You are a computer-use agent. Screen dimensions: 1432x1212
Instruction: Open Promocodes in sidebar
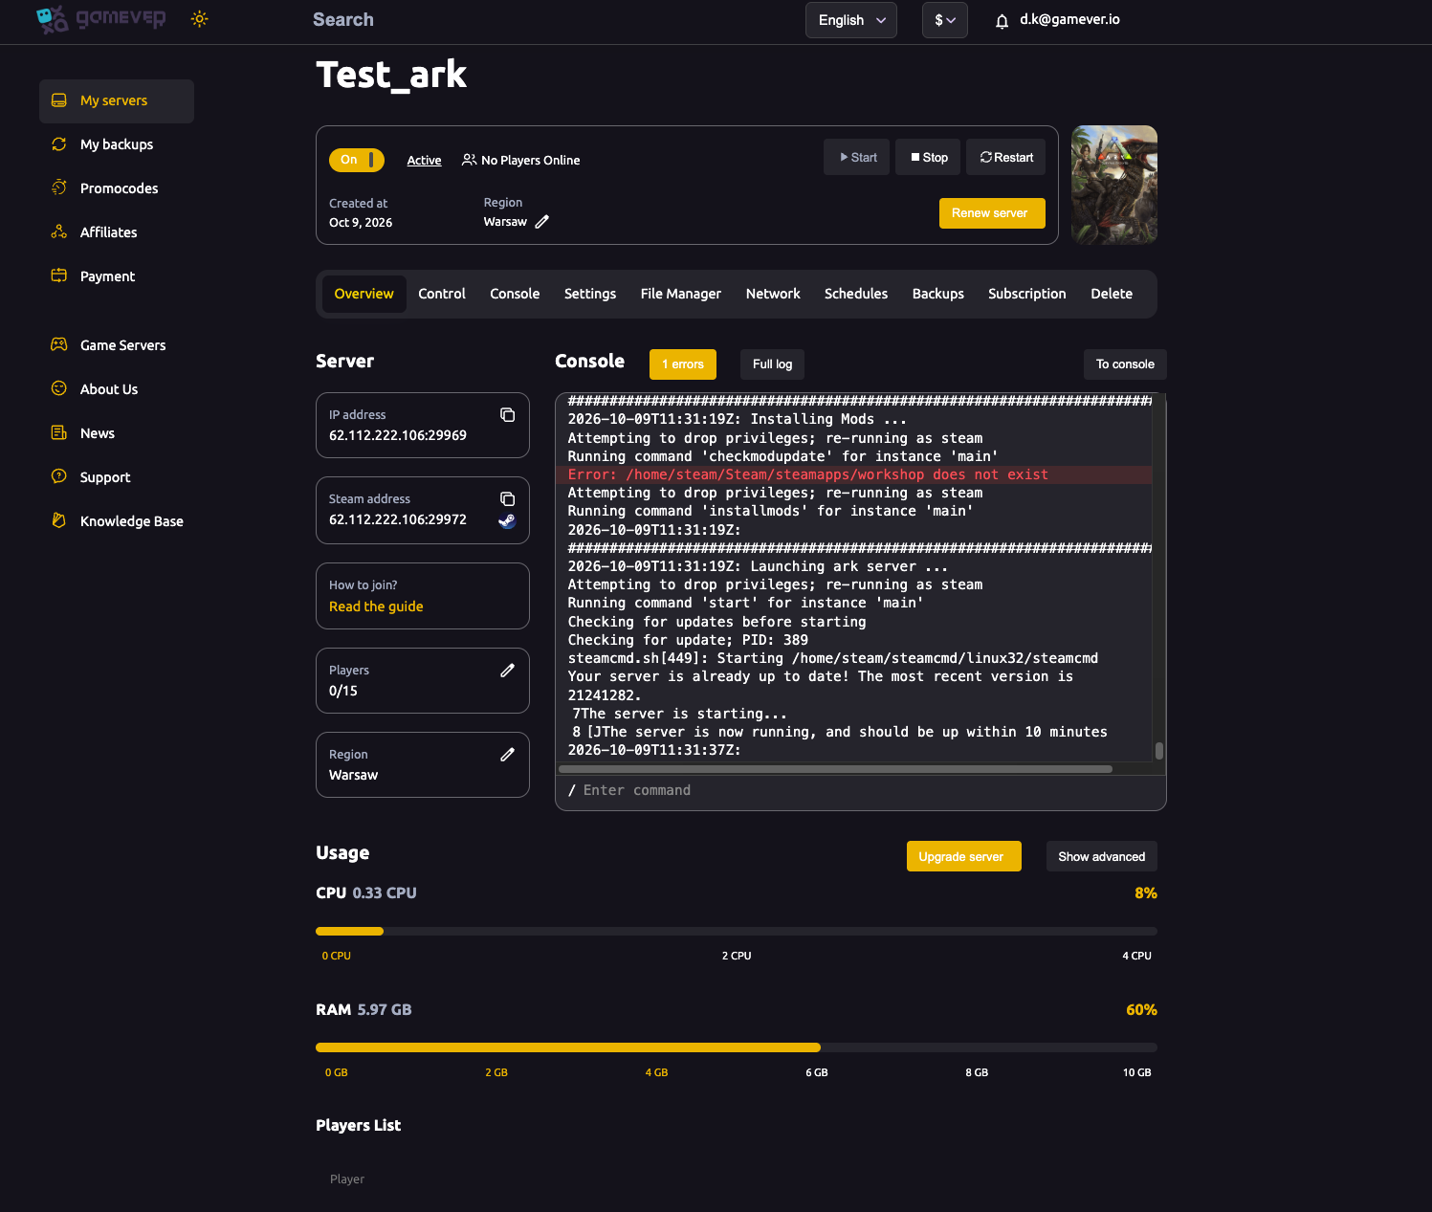pyautogui.click(x=117, y=188)
